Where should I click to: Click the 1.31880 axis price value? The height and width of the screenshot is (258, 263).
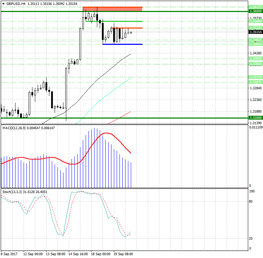(256, 112)
